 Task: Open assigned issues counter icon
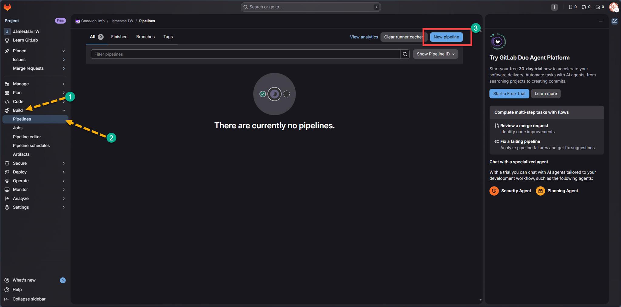572,7
